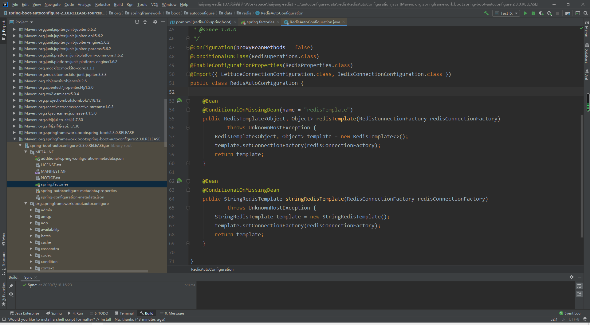Image resolution: width=590 pixels, height=325 pixels.
Task: Click the Project tree horizontal scrollbar
Action: pos(77,271)
